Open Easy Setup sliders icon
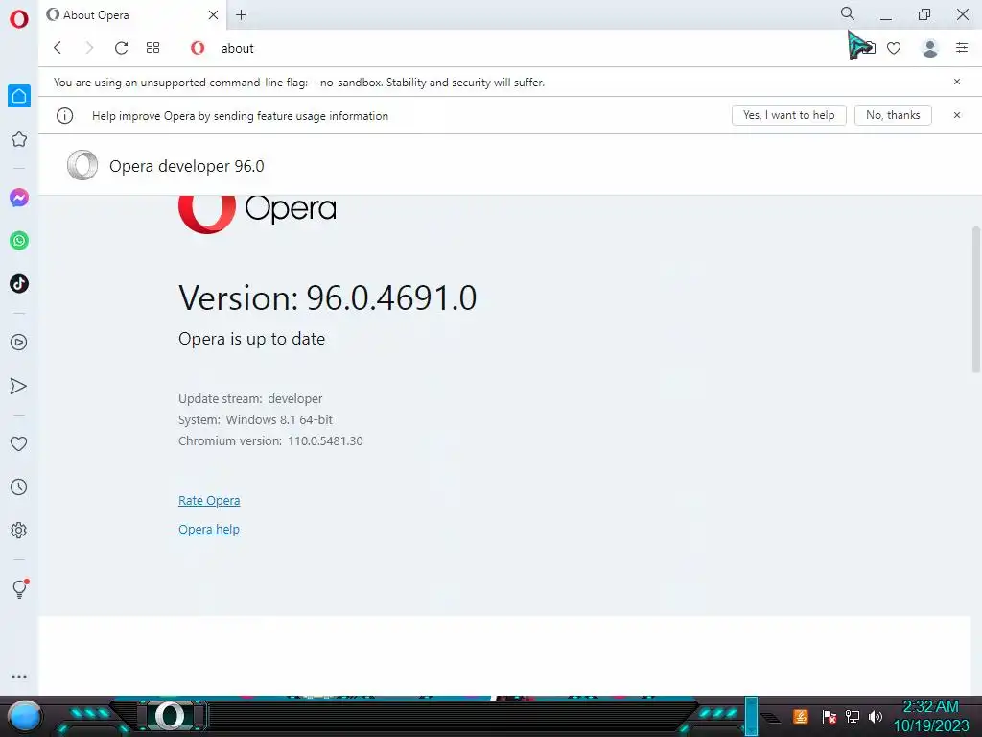The height and width of the screenshot is (737, 982). point(962,48)
